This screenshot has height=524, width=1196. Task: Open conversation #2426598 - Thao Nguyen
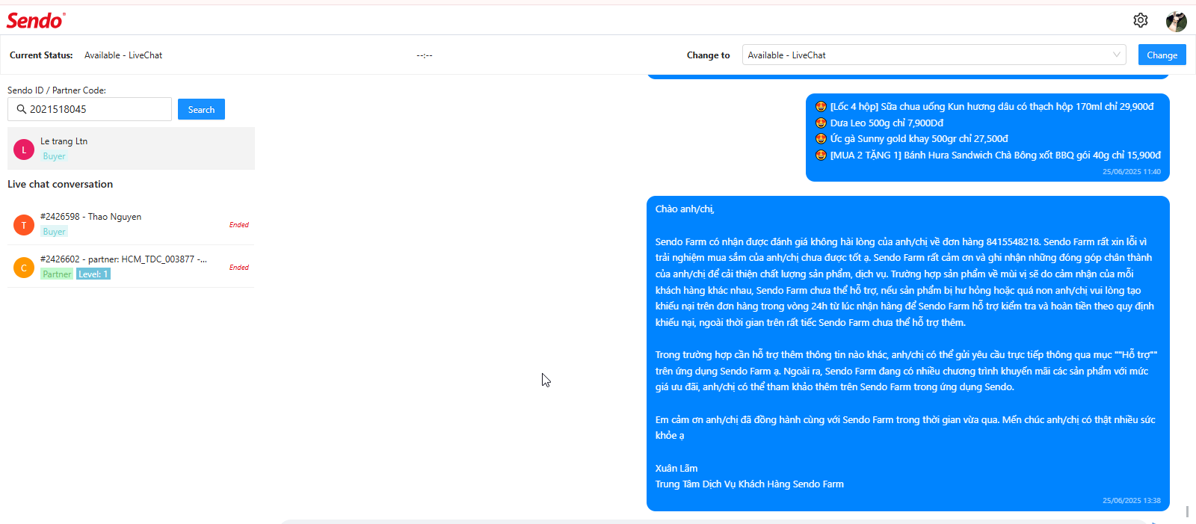(131, 224)
